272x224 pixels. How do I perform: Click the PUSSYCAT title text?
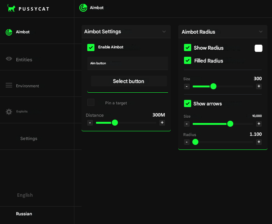tap(34, 9)
